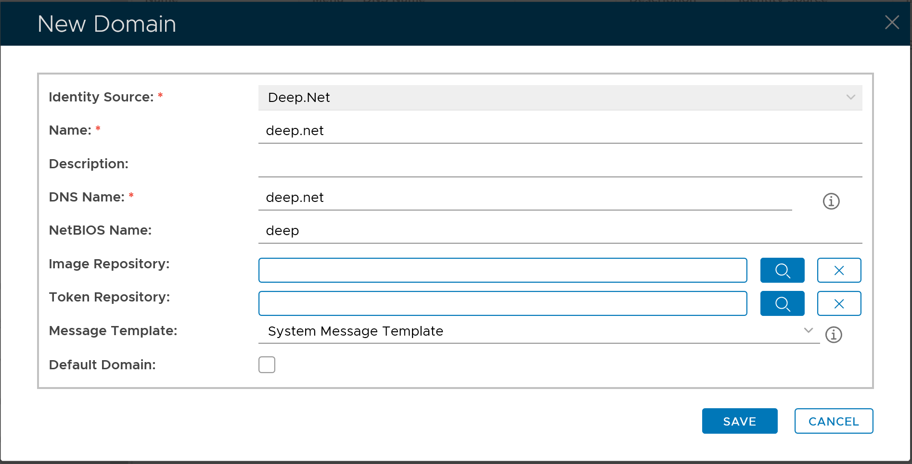Close the New Domain dialog
Screen dimensions: 912x464
(x=892, y=22)
